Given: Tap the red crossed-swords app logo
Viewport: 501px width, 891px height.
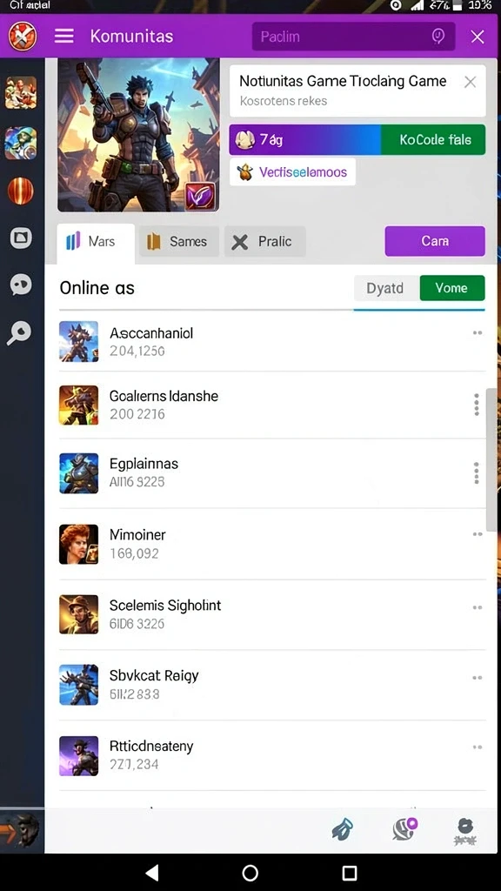Looking at the screenshot, I should click(23, 37).
